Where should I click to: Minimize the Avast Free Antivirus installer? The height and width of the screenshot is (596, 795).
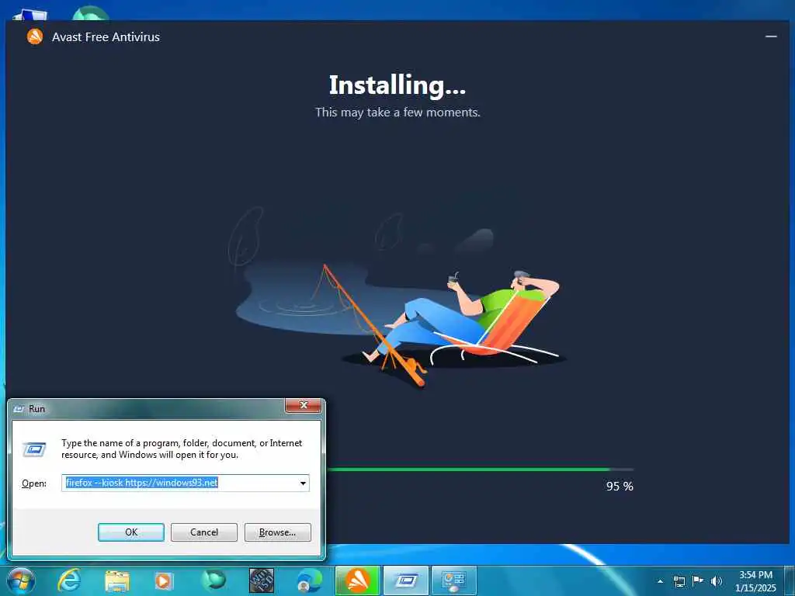[771, 36]
